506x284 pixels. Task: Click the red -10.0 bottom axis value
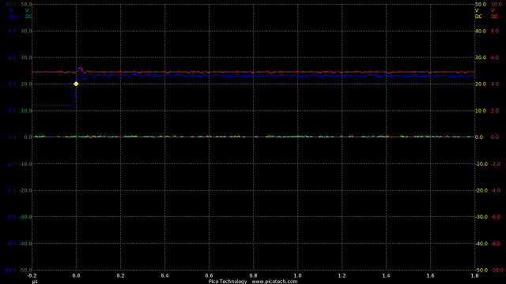[497, 270]
